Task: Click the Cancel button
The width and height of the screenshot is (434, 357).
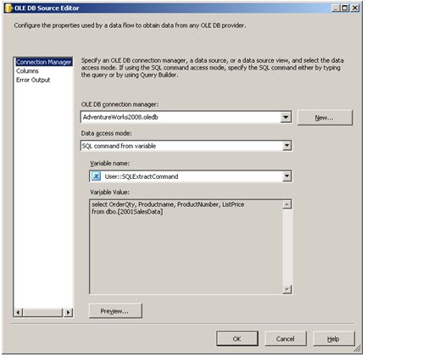Action: point(286,338)
